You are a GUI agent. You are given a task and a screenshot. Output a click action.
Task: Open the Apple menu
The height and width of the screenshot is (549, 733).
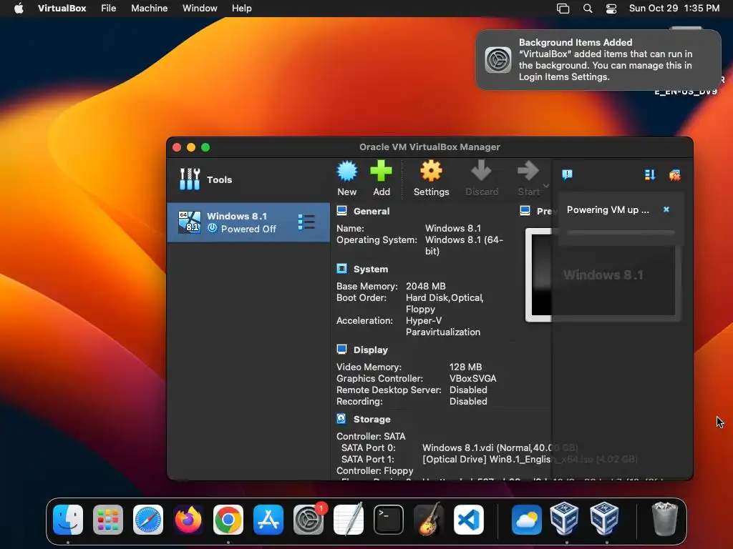19,9
